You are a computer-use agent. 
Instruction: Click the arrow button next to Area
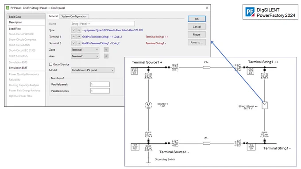[106, 56]
